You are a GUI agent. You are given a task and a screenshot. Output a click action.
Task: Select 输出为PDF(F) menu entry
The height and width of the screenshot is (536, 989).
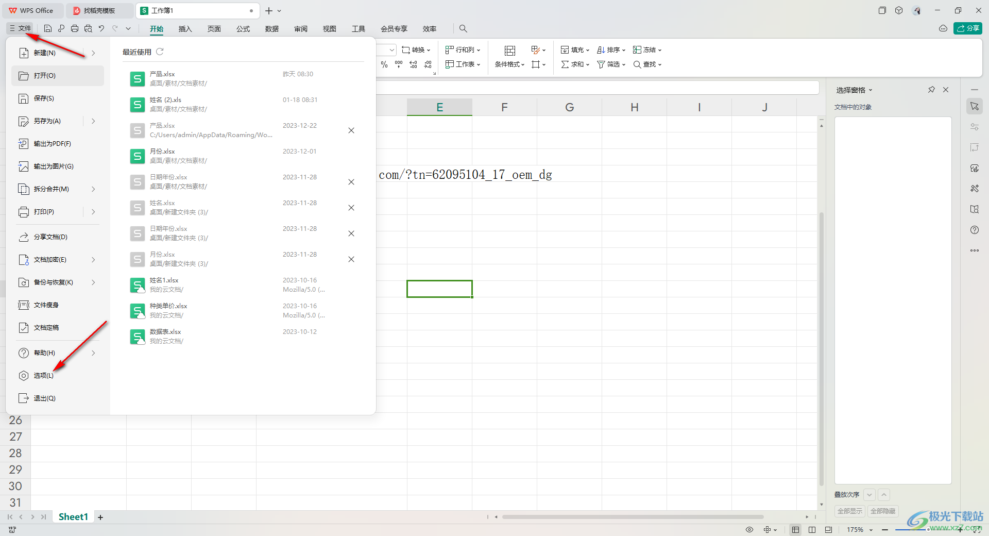click(57, 144)
